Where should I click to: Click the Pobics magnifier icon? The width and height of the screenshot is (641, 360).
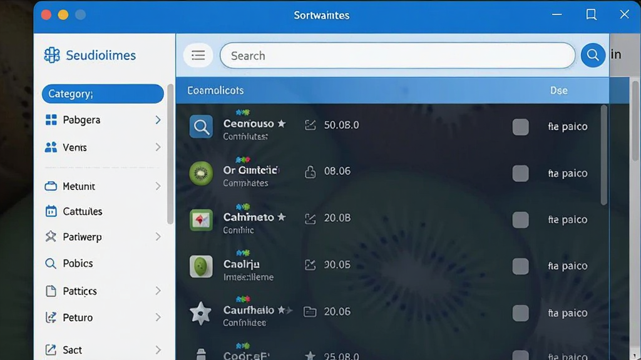click(51, 264)
